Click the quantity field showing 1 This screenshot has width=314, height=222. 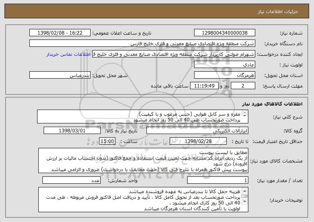[x=218, y=180]
